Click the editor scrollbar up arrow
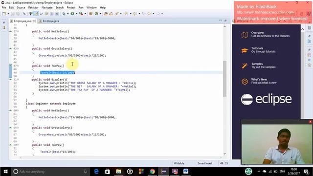The image size is (313, 176). 224,26
